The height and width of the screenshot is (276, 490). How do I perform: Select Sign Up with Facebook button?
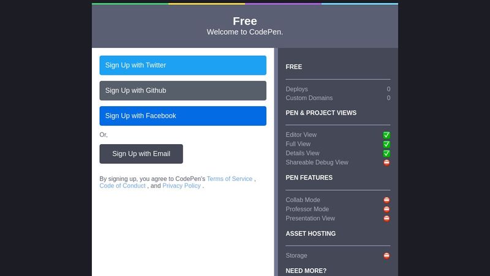click(183, 116)
